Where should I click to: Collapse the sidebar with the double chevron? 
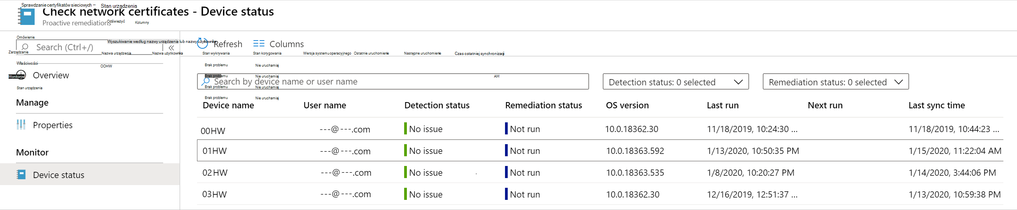(x=171, y=48)
